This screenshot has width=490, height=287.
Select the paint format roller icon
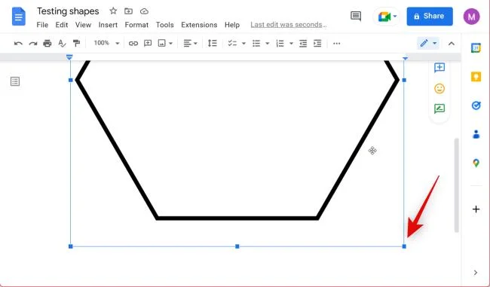[x=76, y=44]
